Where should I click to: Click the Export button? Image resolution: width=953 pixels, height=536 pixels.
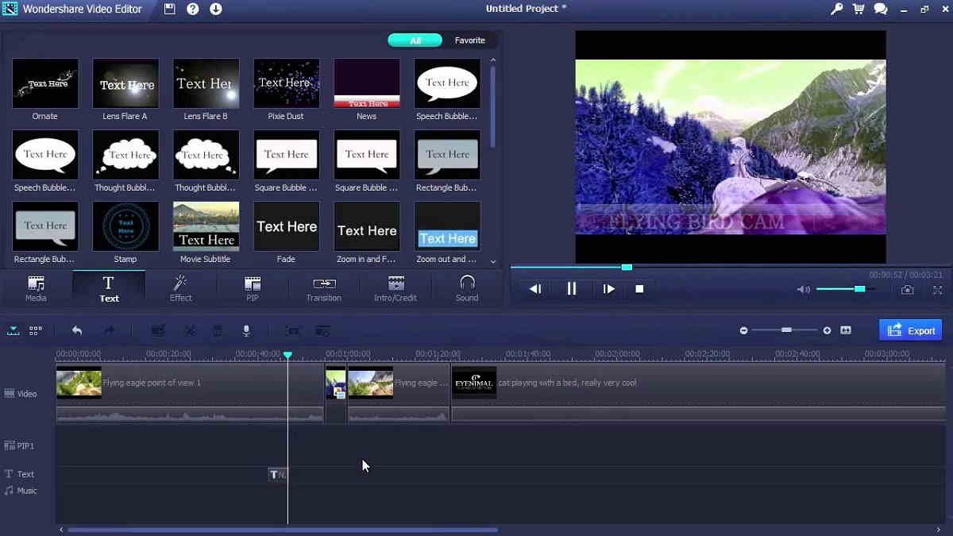(910, 330)
